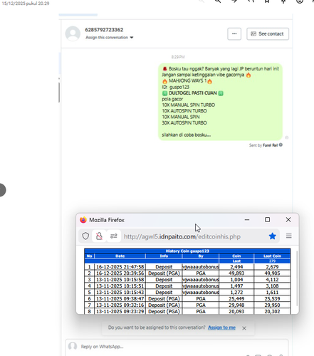
Task: Click the coin value 49,893 in row 2
Action: point(236,273)
